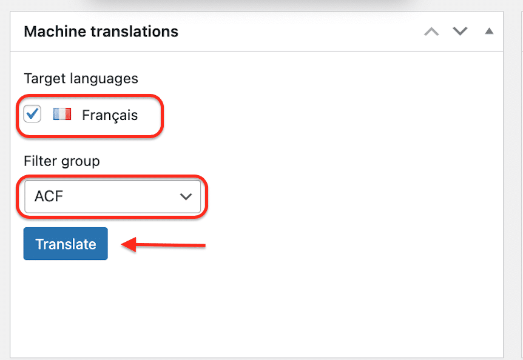The width and height of the screenshot is (523, 360).
Task: Choose a different option in the ACF dropdown
Action: click(x=112, y=196)
